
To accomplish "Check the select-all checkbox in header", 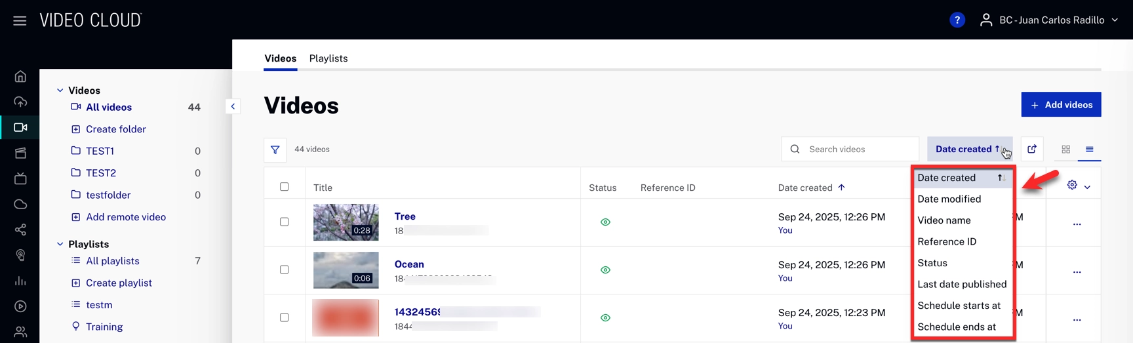I will (x=285, y=187).
